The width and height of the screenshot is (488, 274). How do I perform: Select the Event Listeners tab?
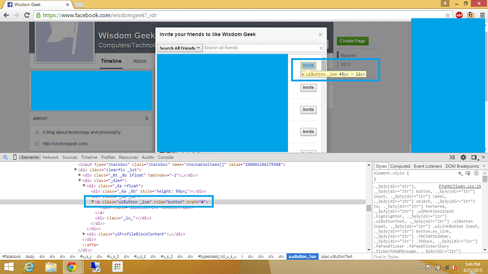click(x=428, y=166)
